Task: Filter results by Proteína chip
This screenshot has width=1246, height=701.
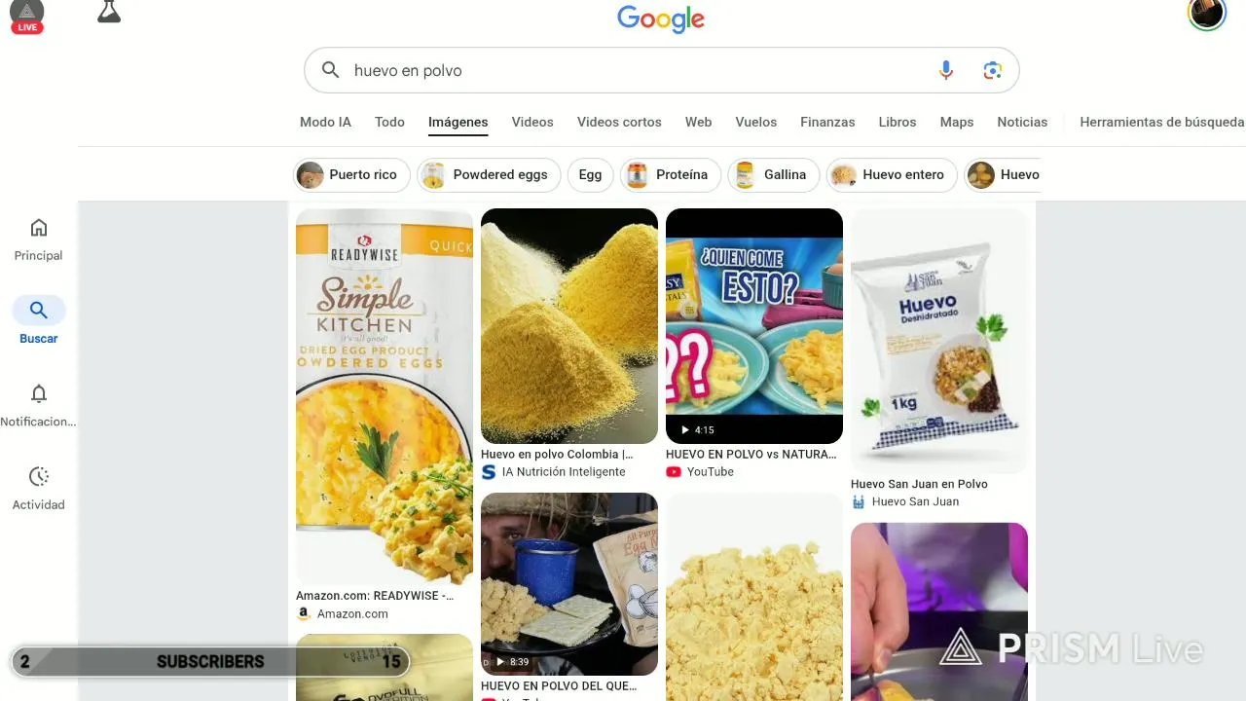Action: tap(671, 174)
